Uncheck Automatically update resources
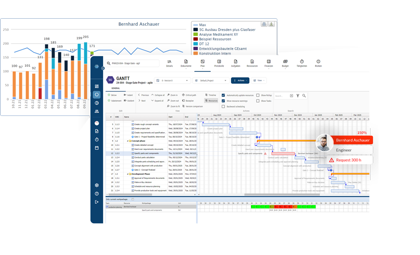420x255 pixels. coord(224,95)
